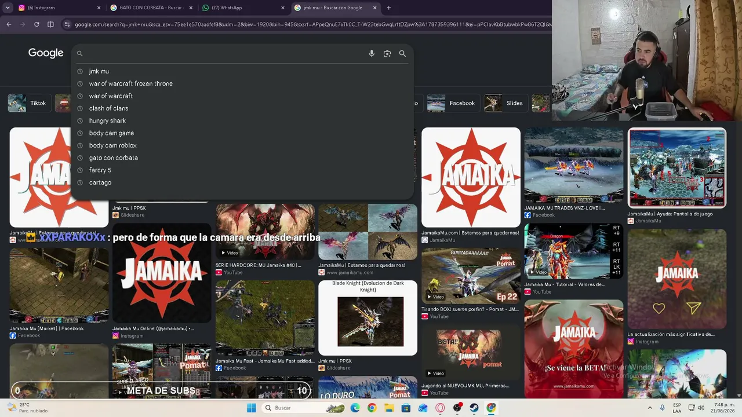
Task: Open Blade Knight evolution image
Action: [x=368, y=317]
